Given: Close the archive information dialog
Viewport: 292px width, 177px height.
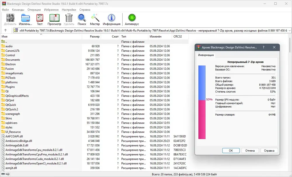Looking at the screenshot, I should tap(274, 47).
